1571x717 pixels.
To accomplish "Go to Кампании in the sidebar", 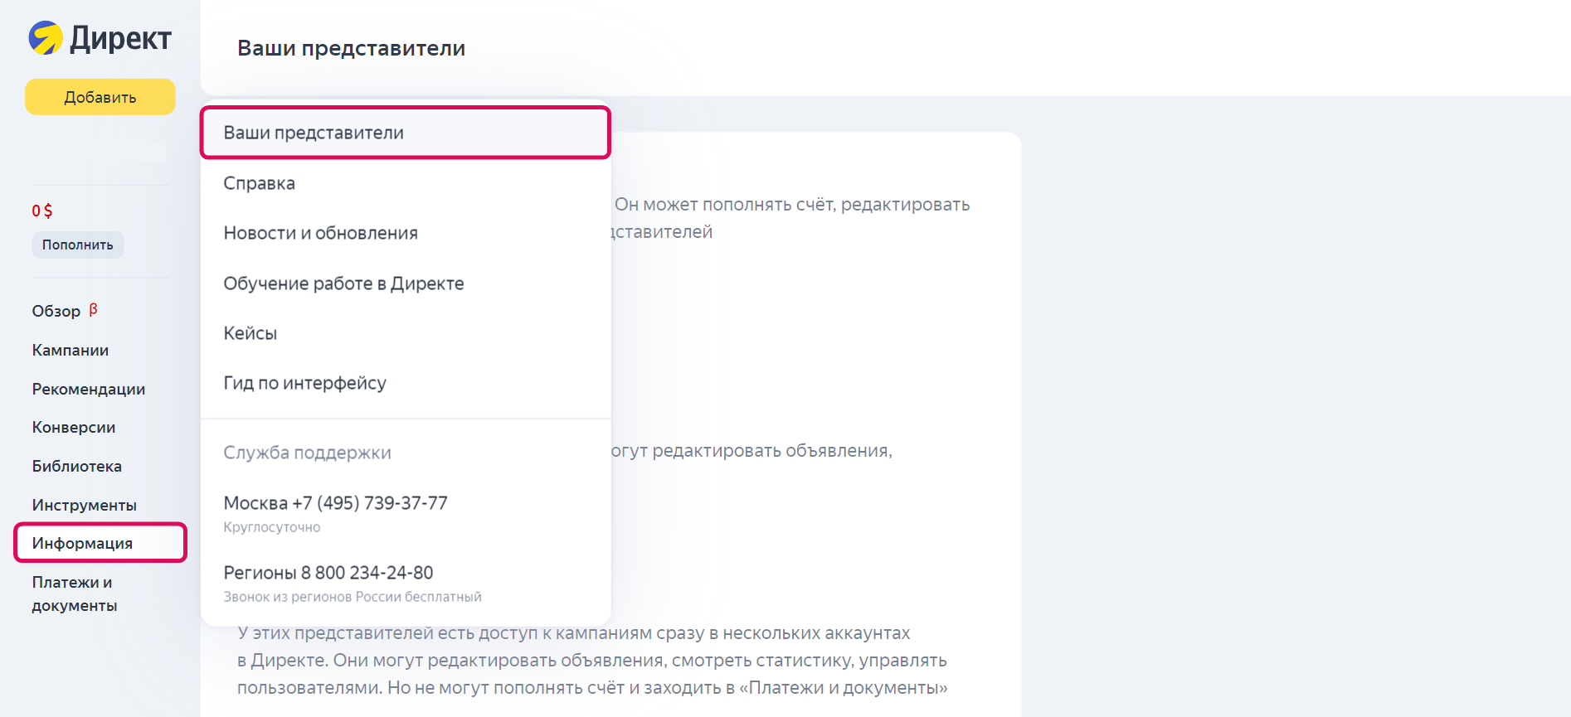I will tap(71, 350).
